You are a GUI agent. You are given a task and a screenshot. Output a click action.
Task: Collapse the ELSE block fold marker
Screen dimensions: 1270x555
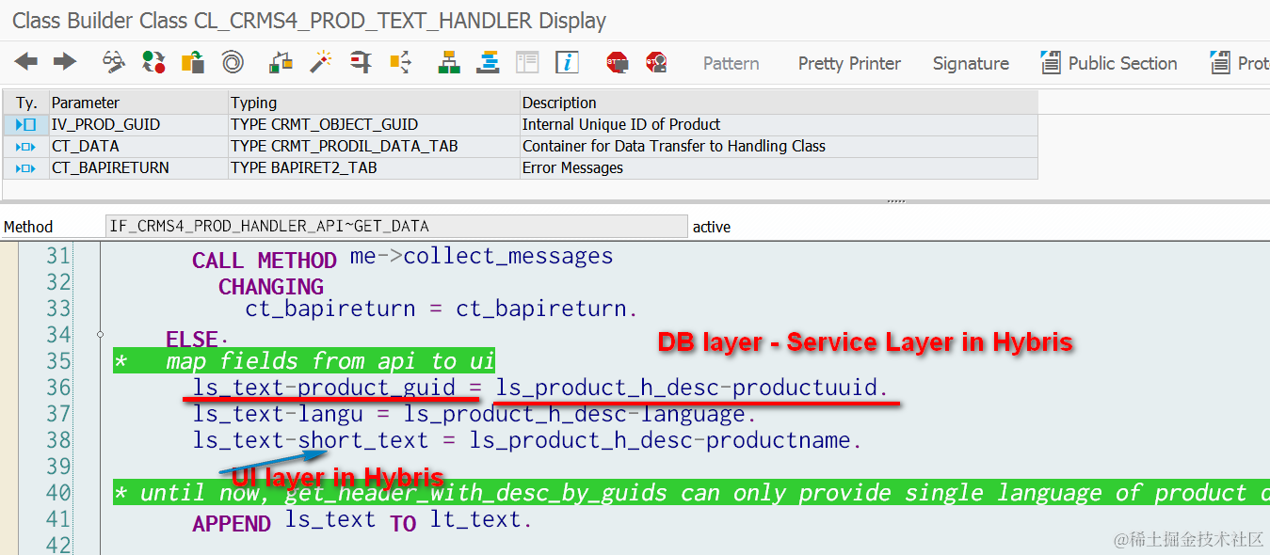click(100, 335)
